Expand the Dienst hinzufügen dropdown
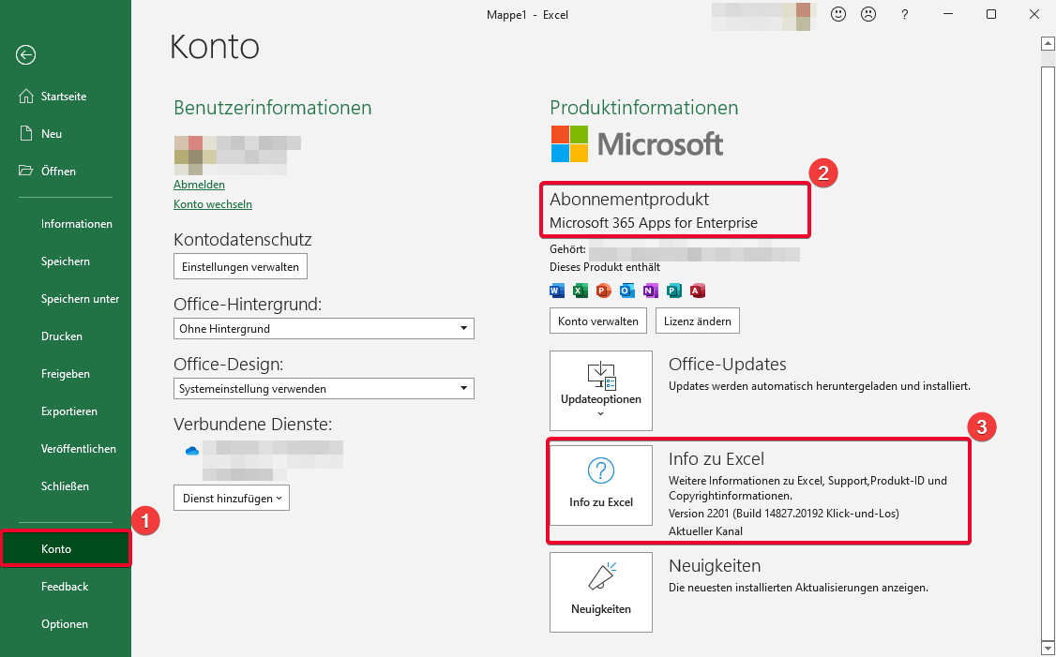 tap(232, 498)
